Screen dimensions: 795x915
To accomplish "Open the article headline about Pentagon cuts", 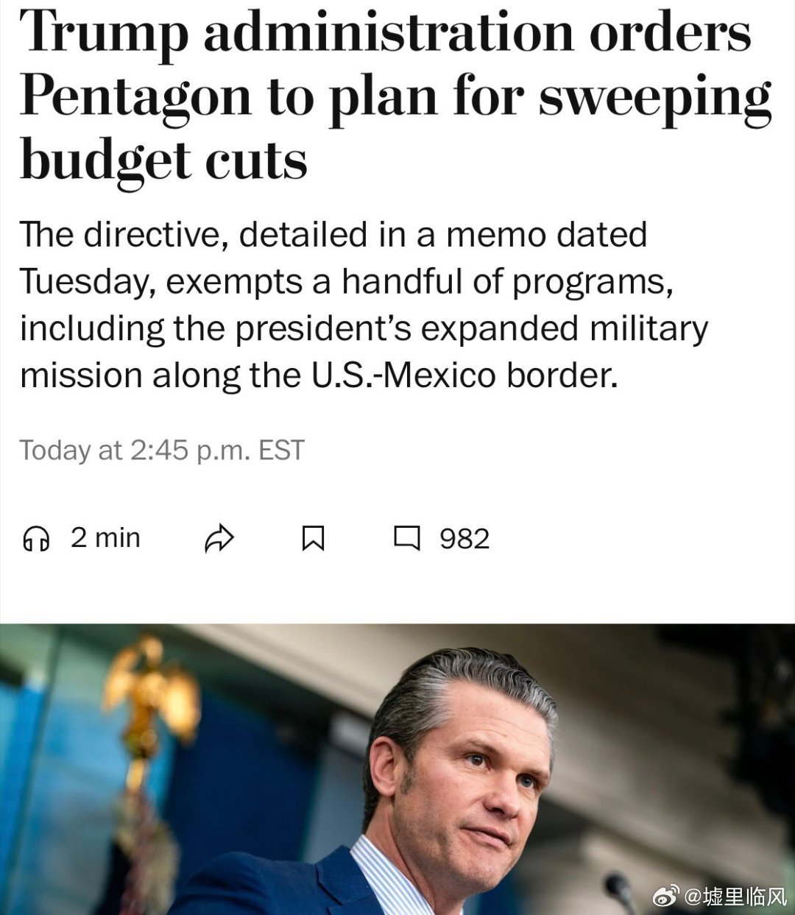I will tap(396, 96).
